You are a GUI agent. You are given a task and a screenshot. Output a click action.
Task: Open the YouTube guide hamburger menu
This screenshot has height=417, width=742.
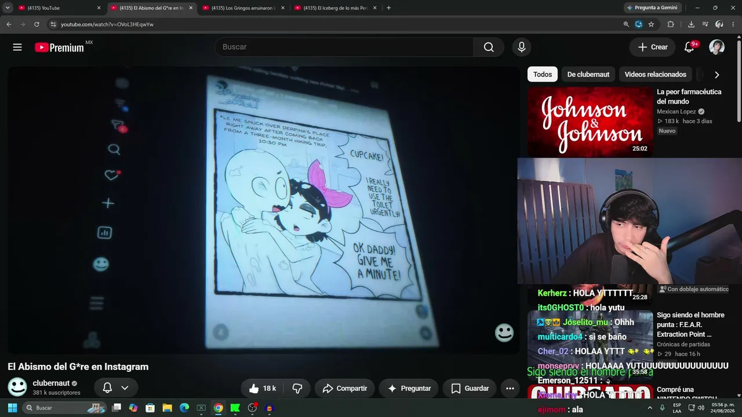click(17, 47)
